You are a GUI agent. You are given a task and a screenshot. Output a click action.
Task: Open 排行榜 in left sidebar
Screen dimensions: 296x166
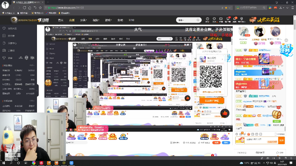(9, 36)
